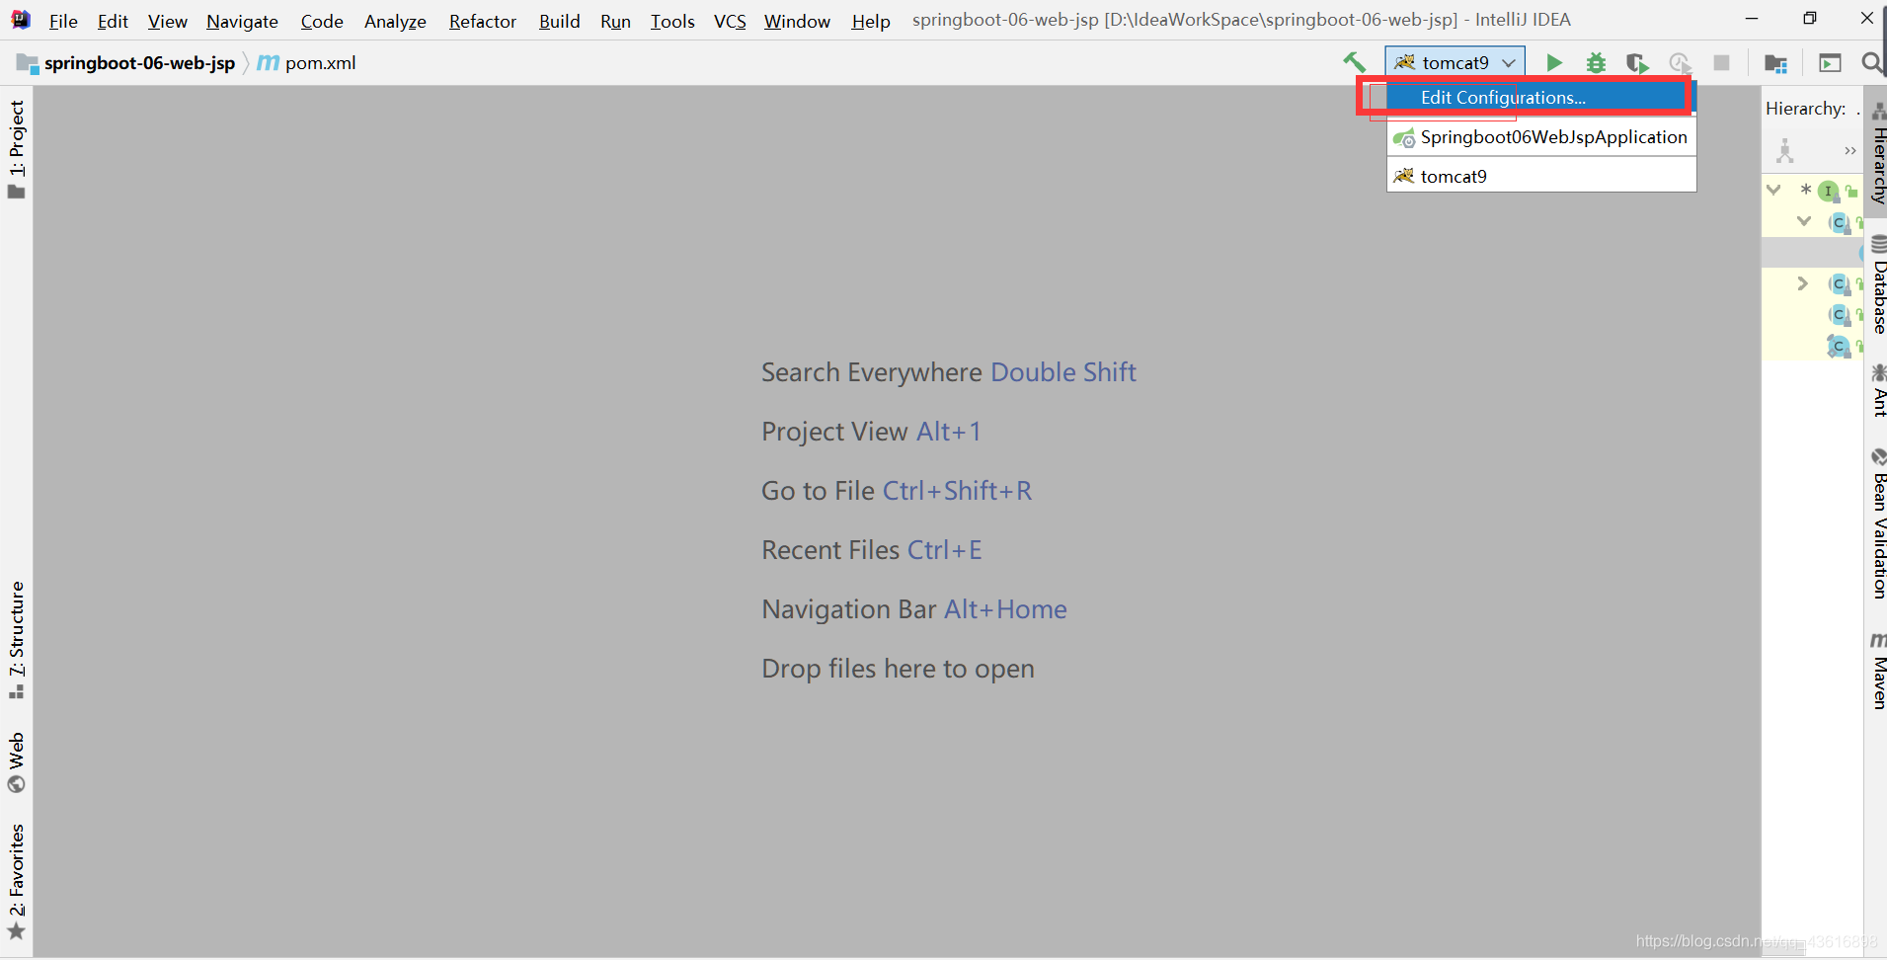This screenshot has height=960, width=1887.
Task: Minimize the IntelliJ IDEA window
Action: click(1752, 19)
